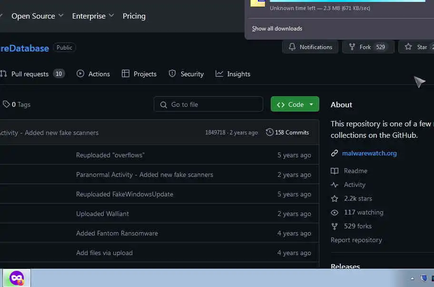Click the fork count 529 badge
The image size is (434, 287).
click(380, 47)
